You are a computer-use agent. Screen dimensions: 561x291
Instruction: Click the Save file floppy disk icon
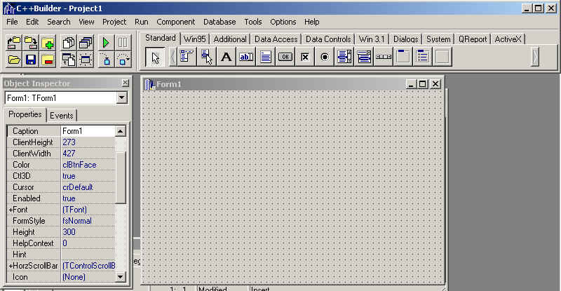[31, 60]
